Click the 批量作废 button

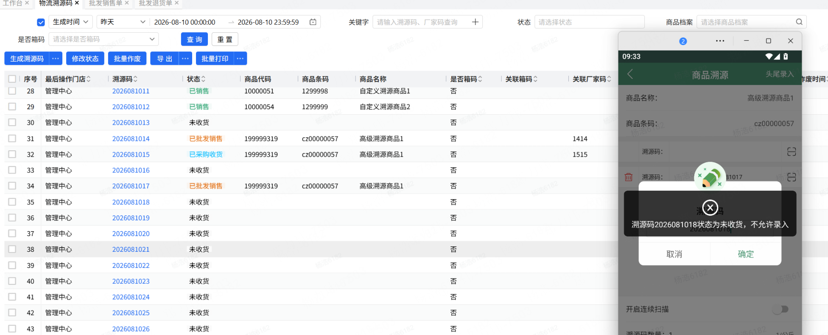pyautogui.click(x=127, y=59)
